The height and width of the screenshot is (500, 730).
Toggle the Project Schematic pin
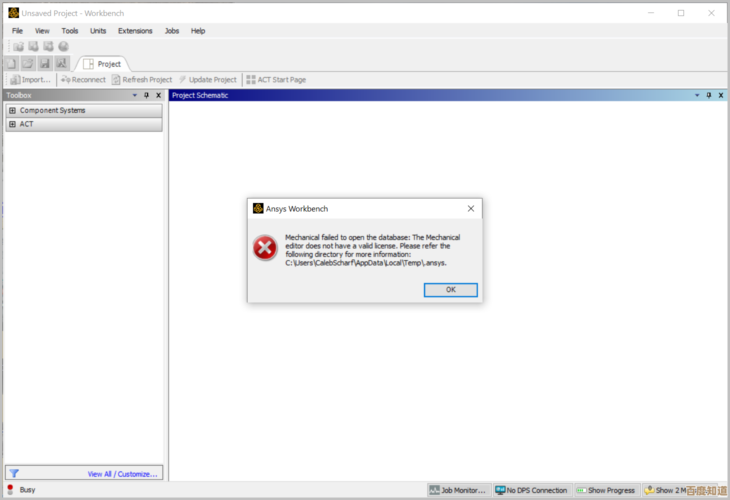tap(708, 95)
